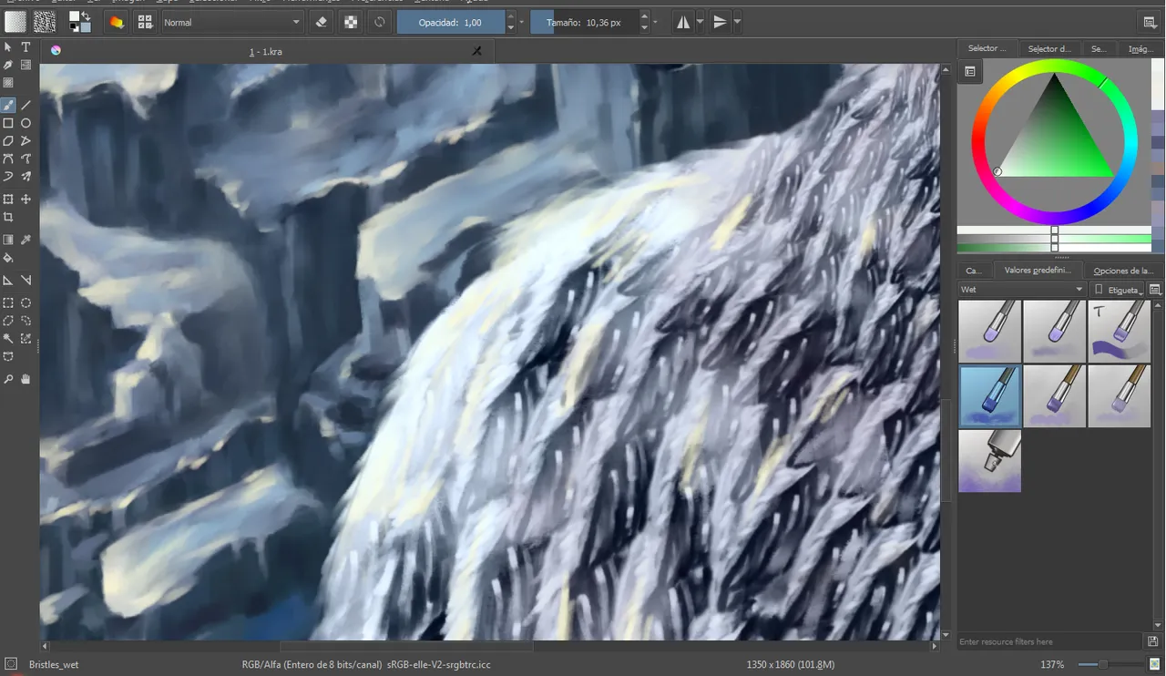Toggle vertical mirror tool
This screenshot has height=676, width=1166.
coord(721,22)
